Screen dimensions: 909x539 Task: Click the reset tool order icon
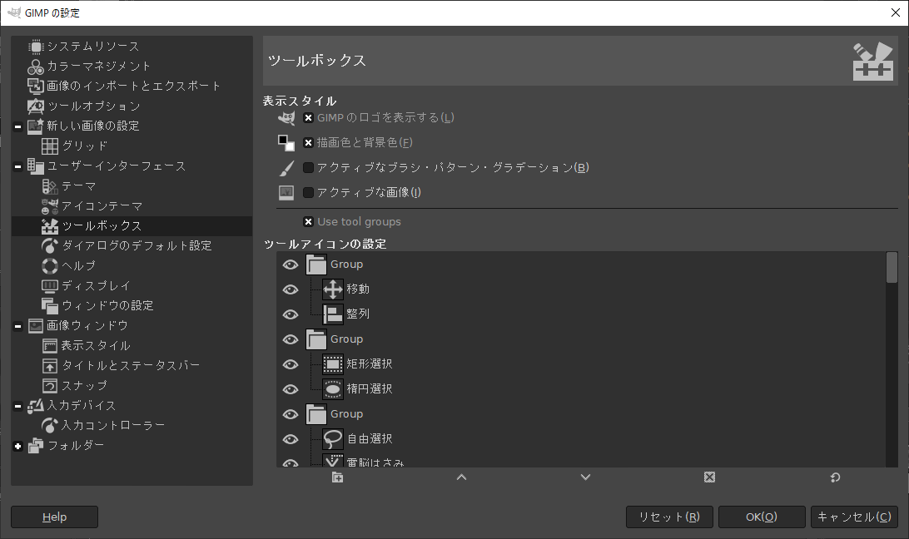coord(833,477)
